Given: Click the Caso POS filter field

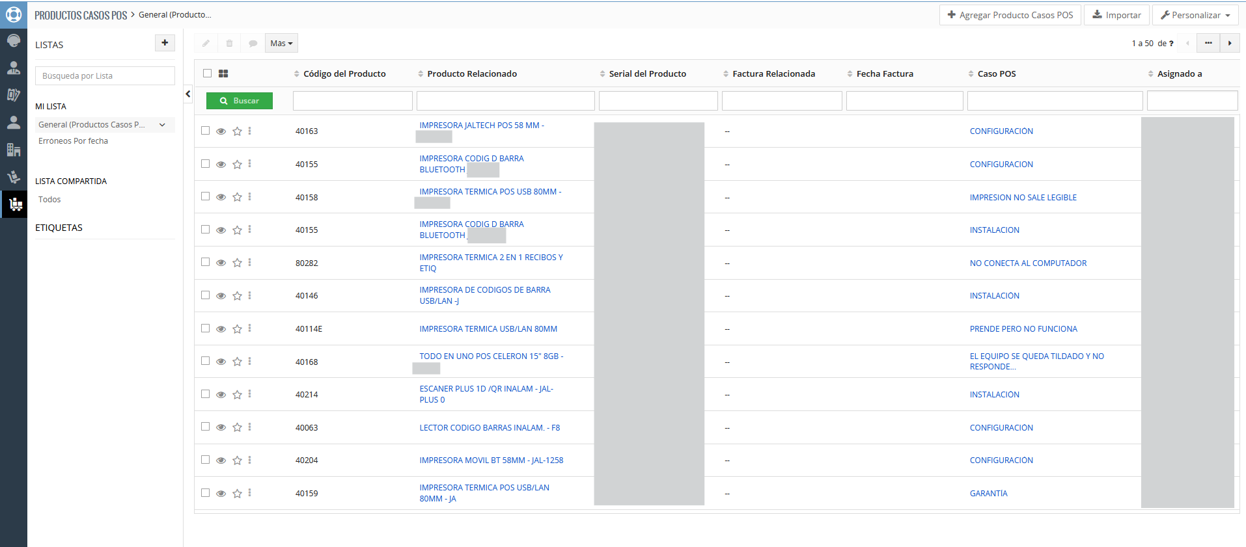Looking at the screenshot, I should (1055, 101).
